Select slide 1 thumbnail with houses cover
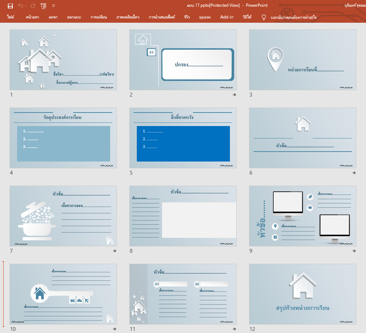The height and width of the screenshot is (333, 366). tap(63, 60)
